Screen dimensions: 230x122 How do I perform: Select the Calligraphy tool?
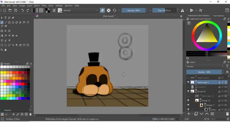(13, 18)
